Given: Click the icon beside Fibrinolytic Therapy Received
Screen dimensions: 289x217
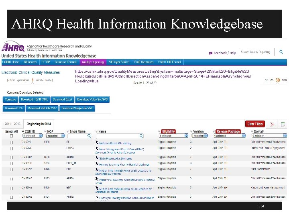Looking at the screenshot, I should [x=97, y=197].
